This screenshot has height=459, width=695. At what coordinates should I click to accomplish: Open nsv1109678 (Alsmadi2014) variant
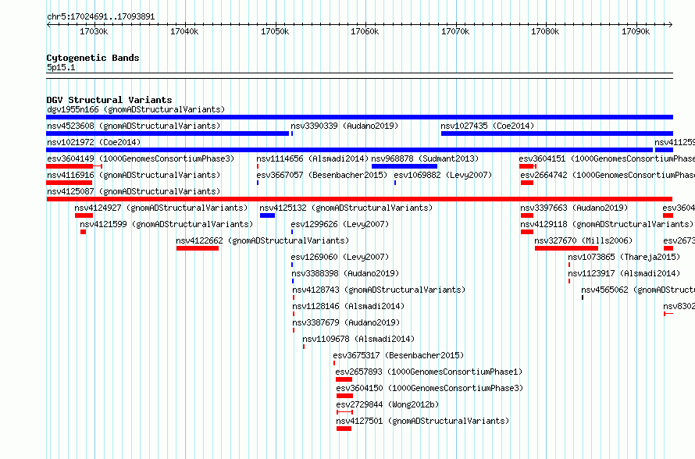pyautogui.click(x=358, y=339)
